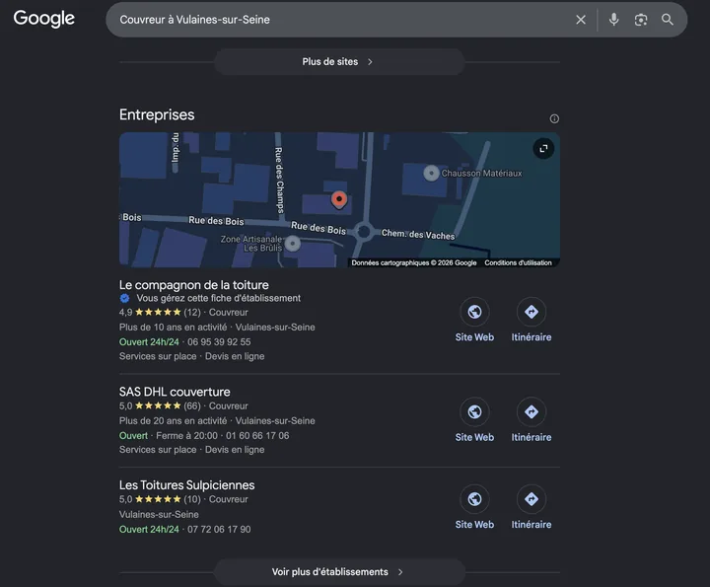Select phone number 07 72 06 17 90
710x587 pixels.
point(219,530)
